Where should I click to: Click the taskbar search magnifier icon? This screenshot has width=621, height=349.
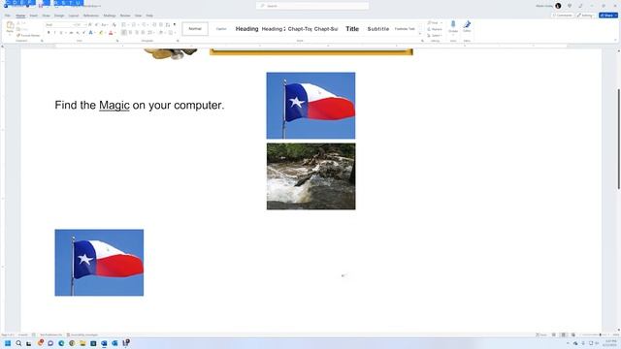click(18, 343)
